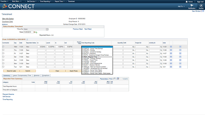Screen dimensions: 205x115
Task: Delete the 11/25 row with minus icon
Action: (x=180, y=47)
